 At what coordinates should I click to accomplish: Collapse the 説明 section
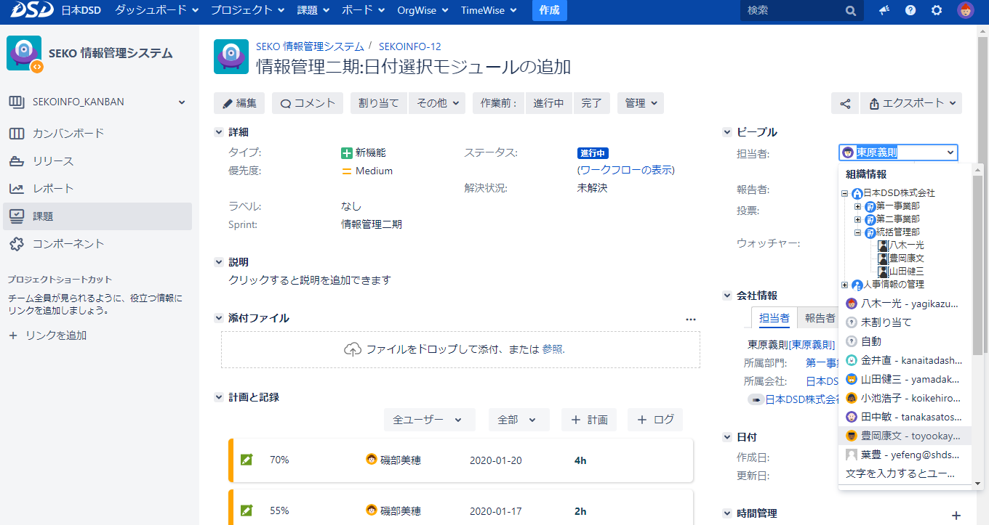click(218, 262)
